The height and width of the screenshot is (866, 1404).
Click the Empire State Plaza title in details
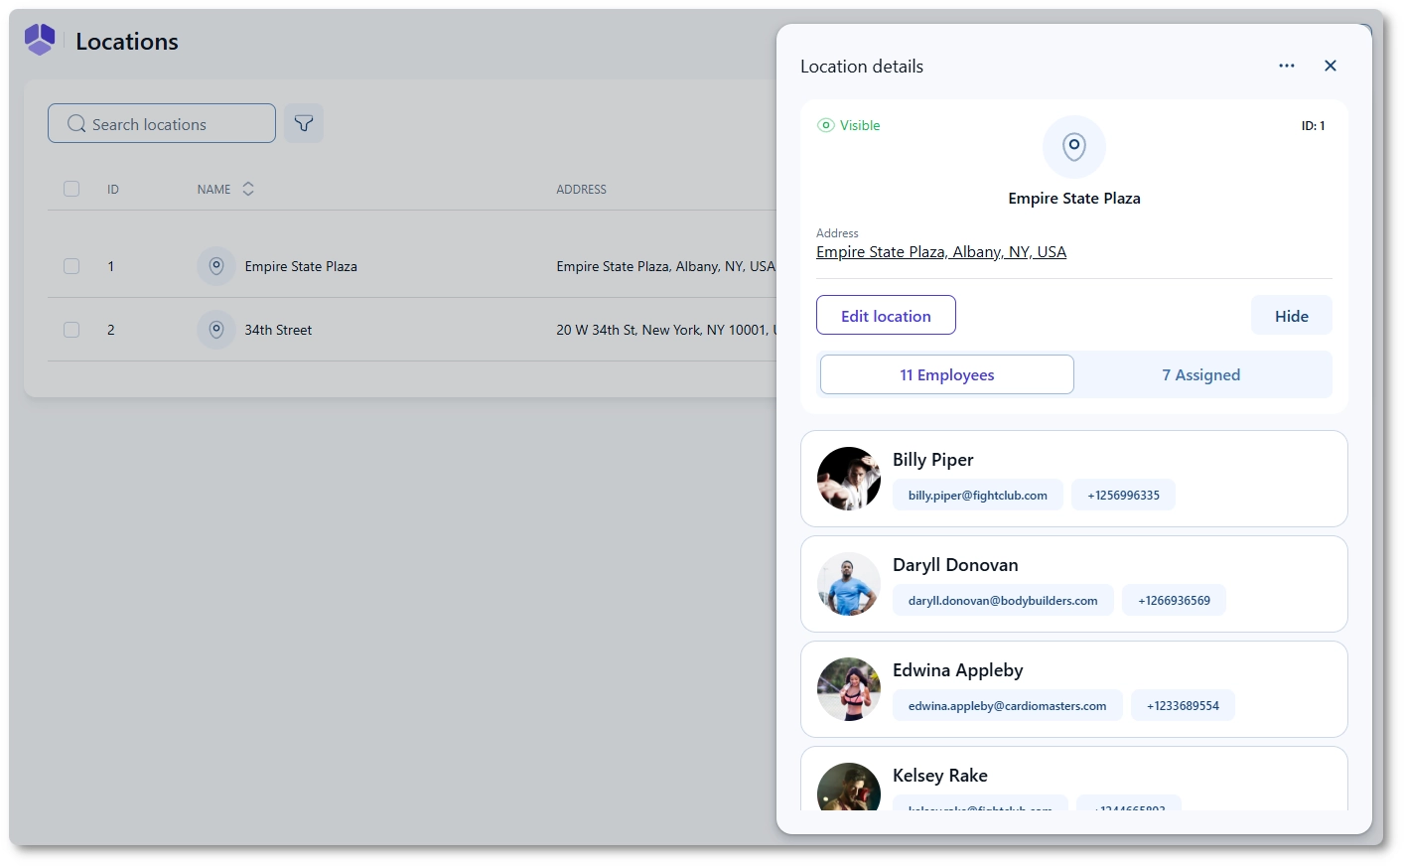(1074, 199)
